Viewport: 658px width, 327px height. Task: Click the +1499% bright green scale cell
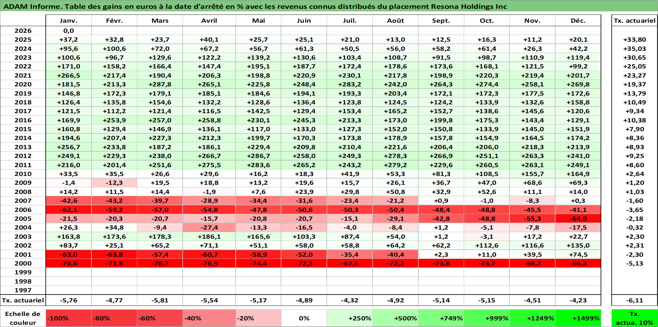(x=578, y=318)
